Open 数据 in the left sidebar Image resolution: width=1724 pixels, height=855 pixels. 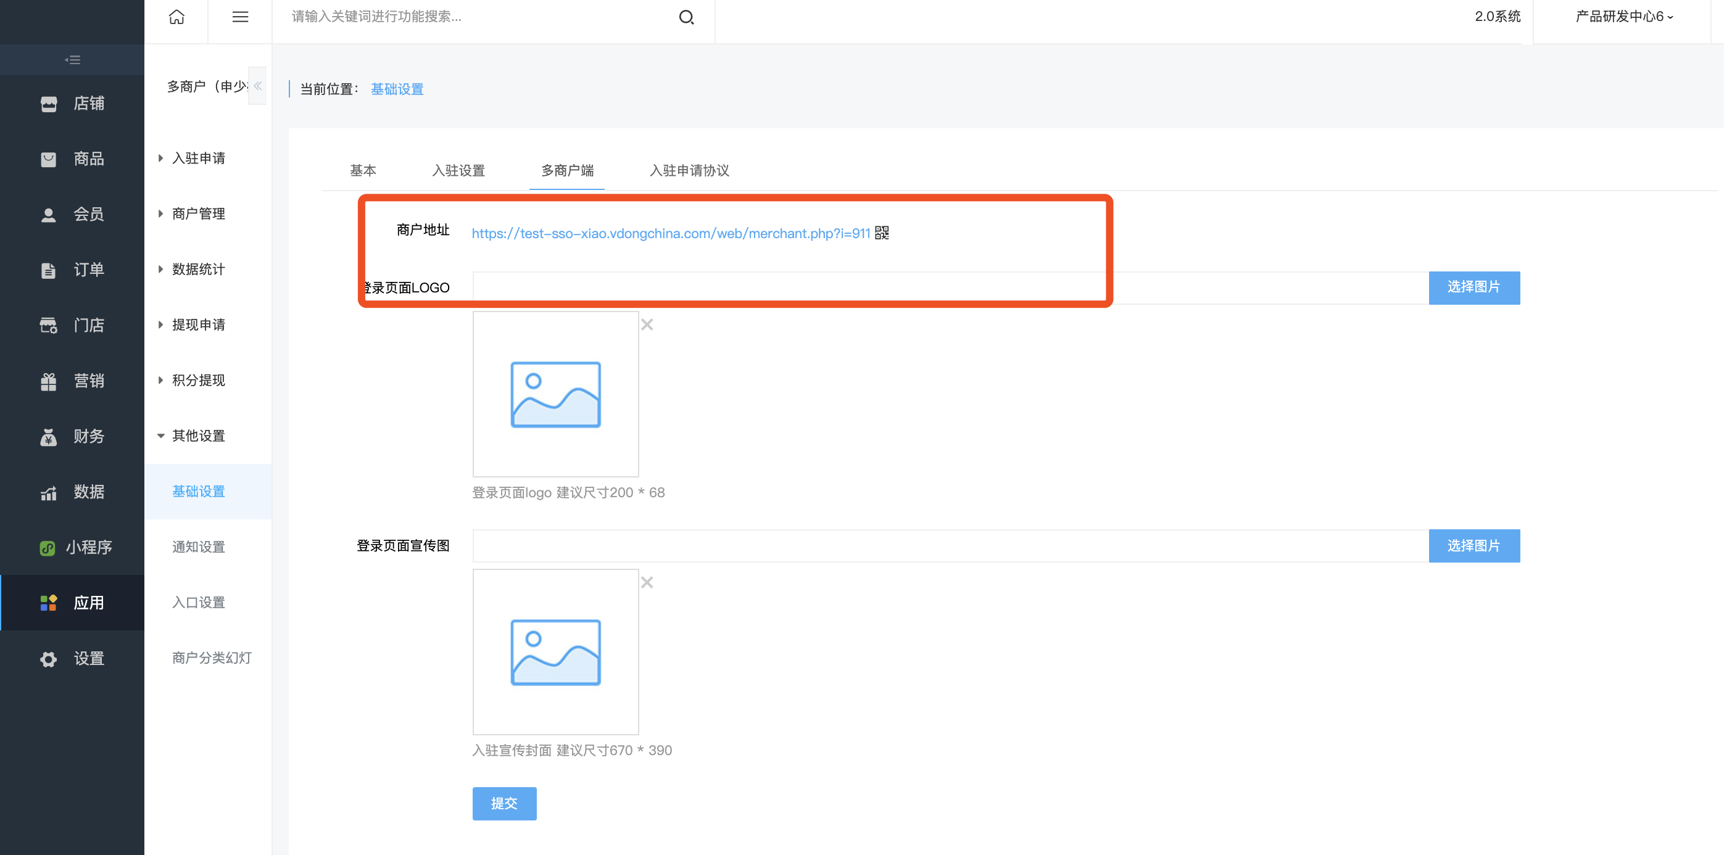72,492
